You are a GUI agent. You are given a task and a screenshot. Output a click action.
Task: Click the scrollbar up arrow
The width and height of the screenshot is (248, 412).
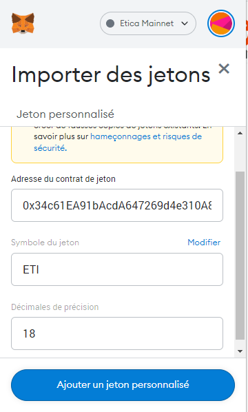[x=240, y=133]
